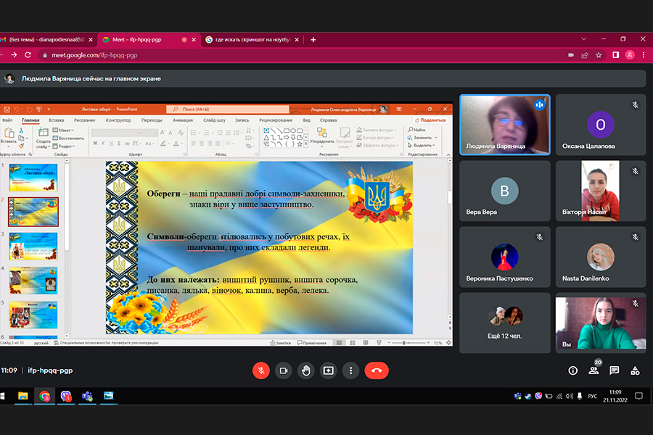Viewport: 653px width, 435px height.
Task: Open the meeting details info icon
Action: 573,370
